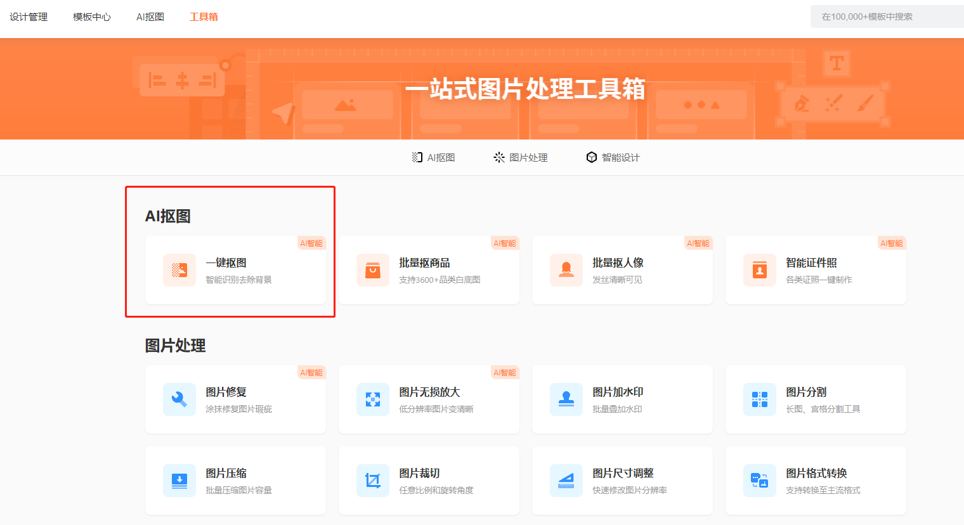Select the 图片格式转换 convert icon
Image resolution: width=964 pixels, height=525 pixels.
click(x=760, y=481)
